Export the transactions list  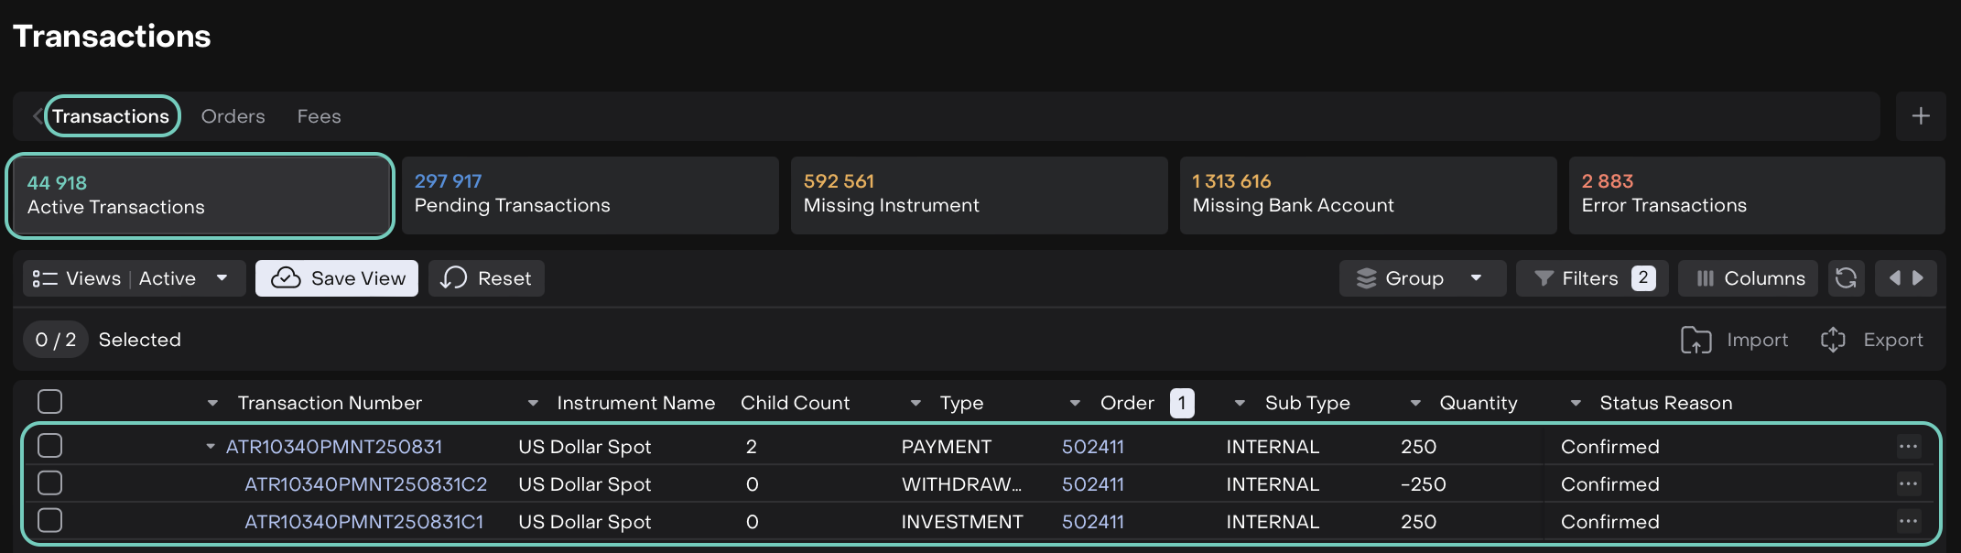click(1871, 340)
